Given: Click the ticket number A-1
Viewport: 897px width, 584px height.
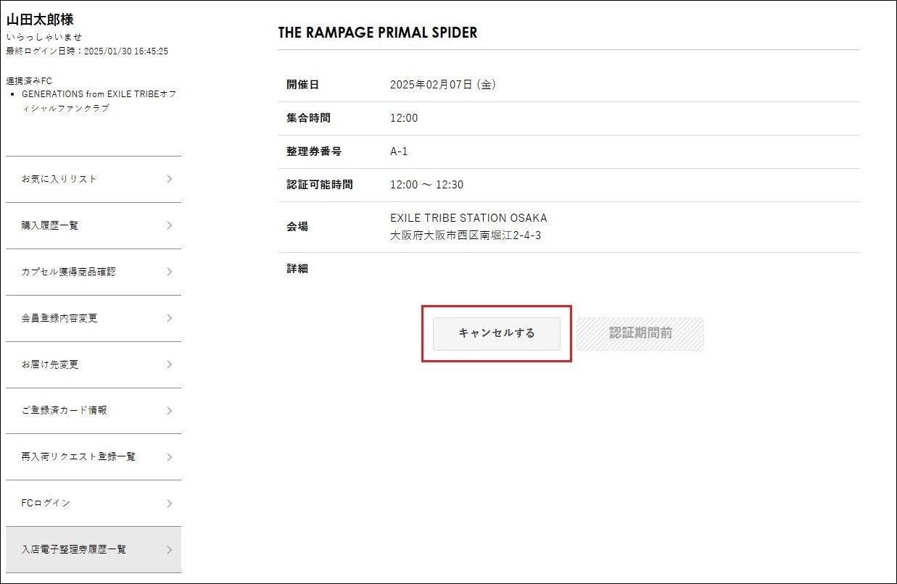Looking at the screenshot, I should coord(399,151).
